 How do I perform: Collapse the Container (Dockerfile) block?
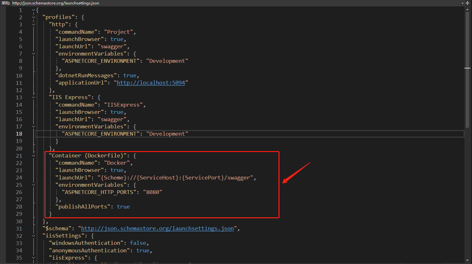pyautogui.click(x=33, y=156)
